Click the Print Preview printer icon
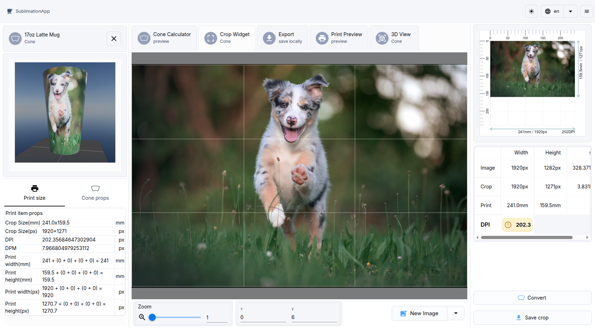 (x=322, y=38)
